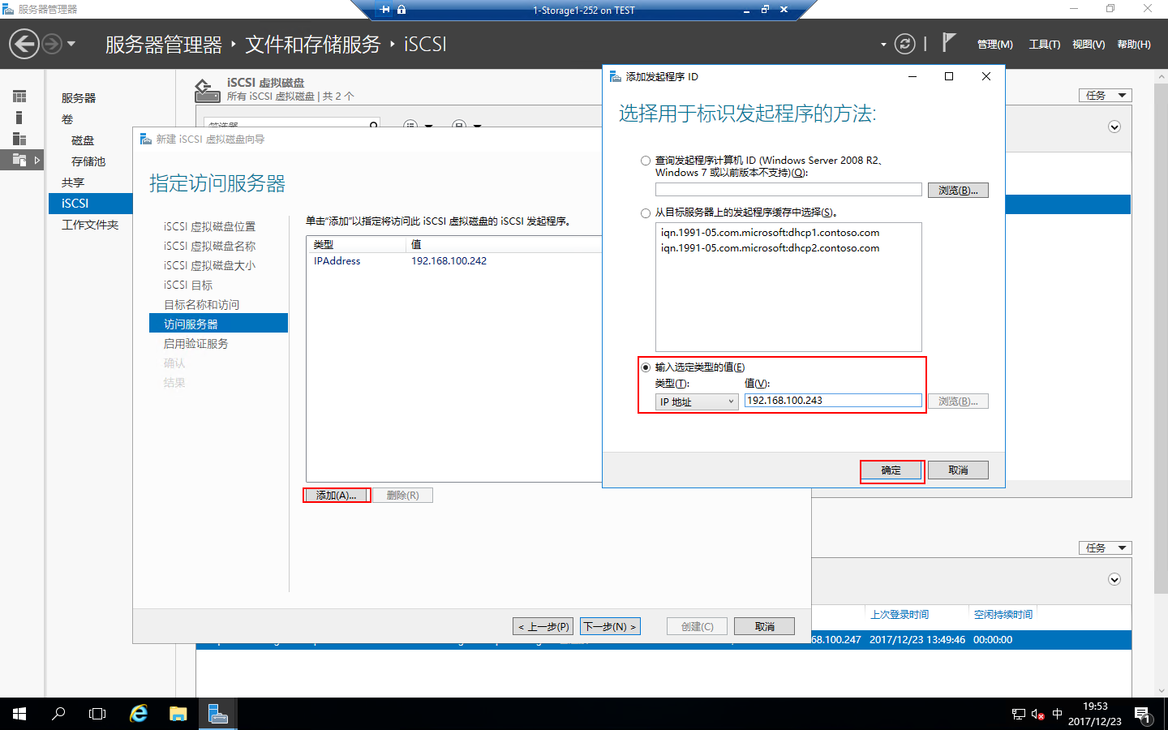Select 磁盘 in the navigation pane

83,140
